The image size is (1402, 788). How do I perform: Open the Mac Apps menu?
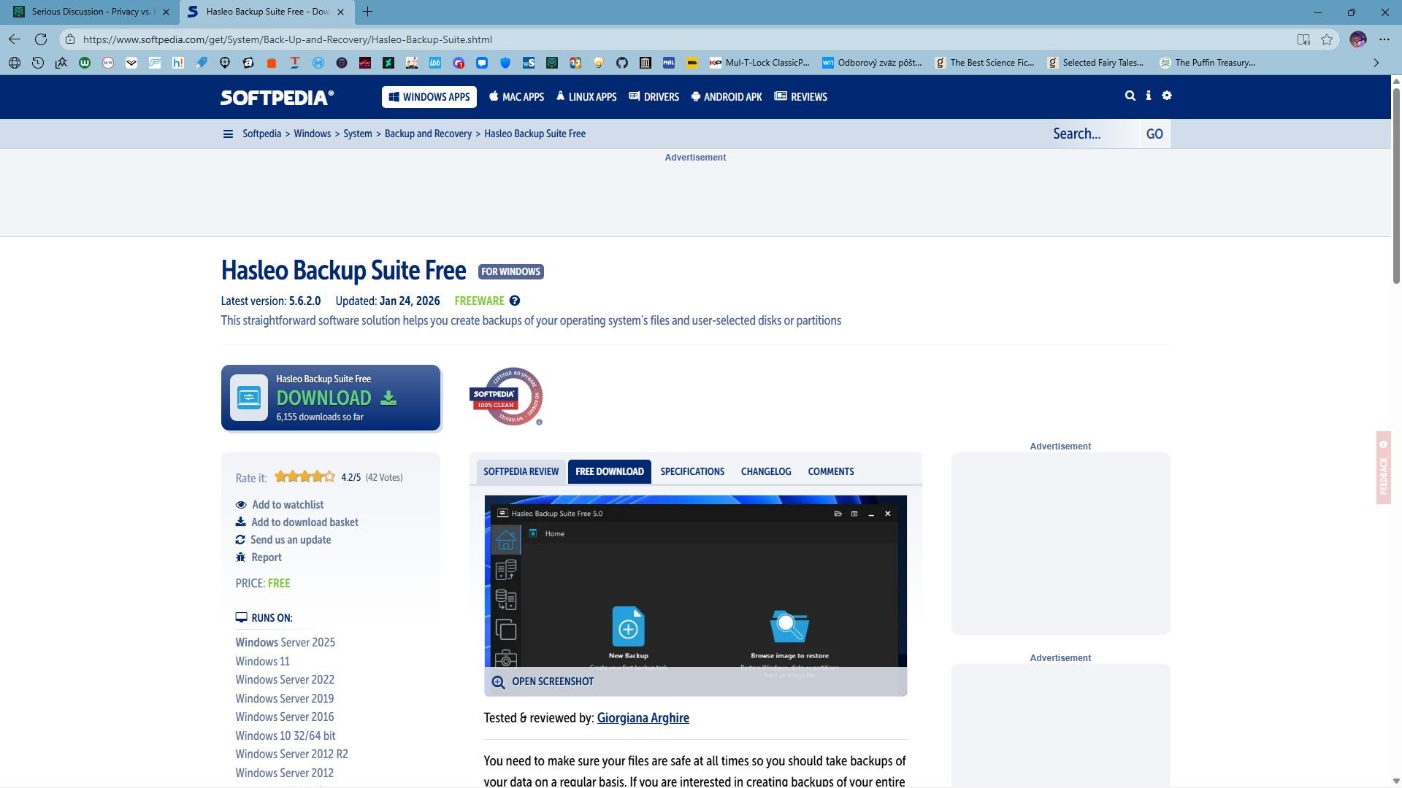516,97
